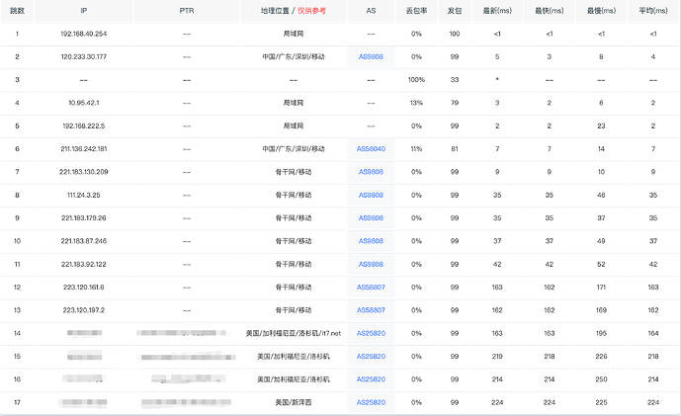Screen dimensions: 681x416
Task: Click the 100% packet loss value
Action: 416,80
